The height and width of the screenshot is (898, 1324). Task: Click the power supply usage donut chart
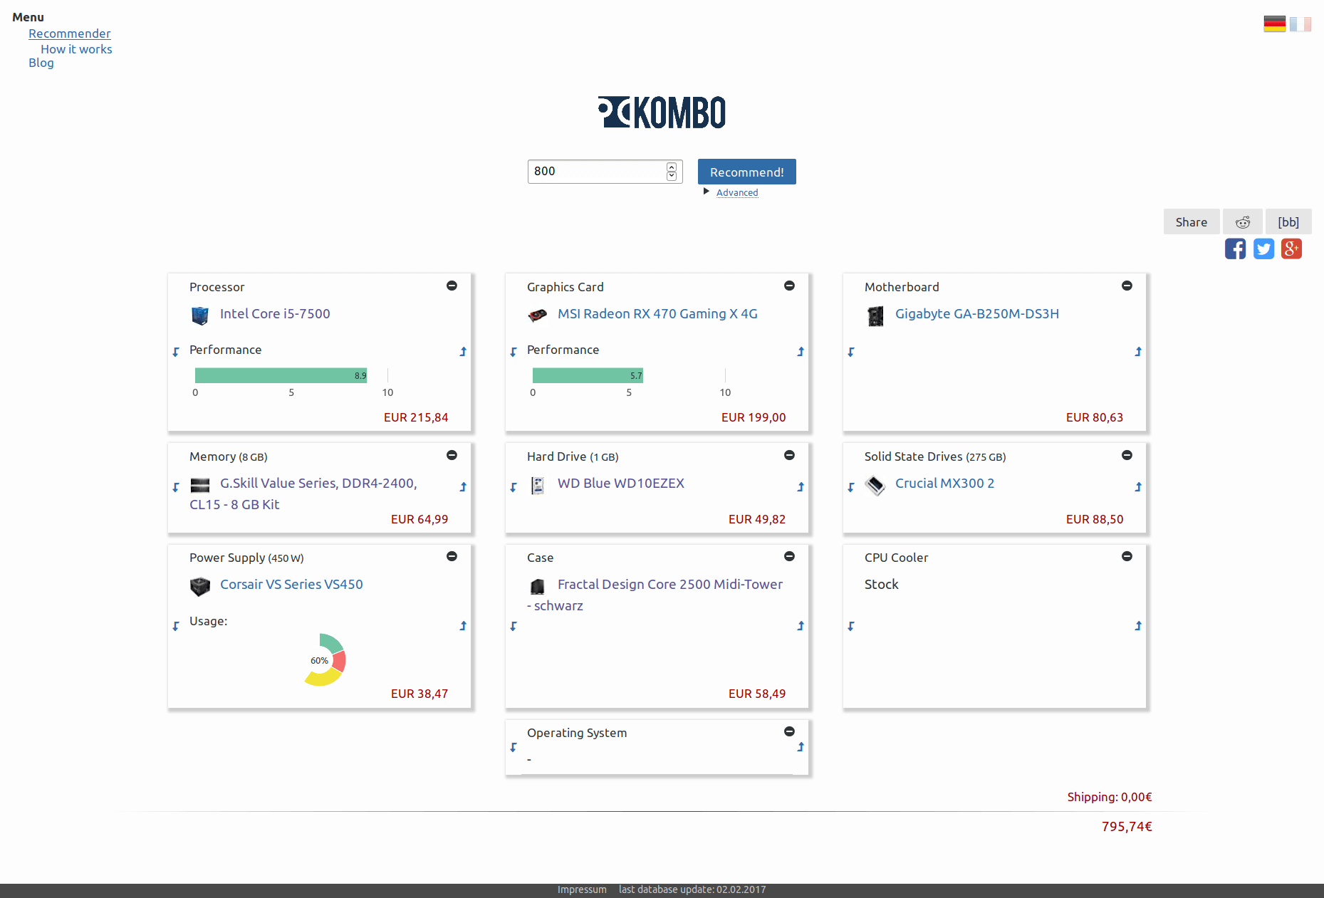click(325, 660)
